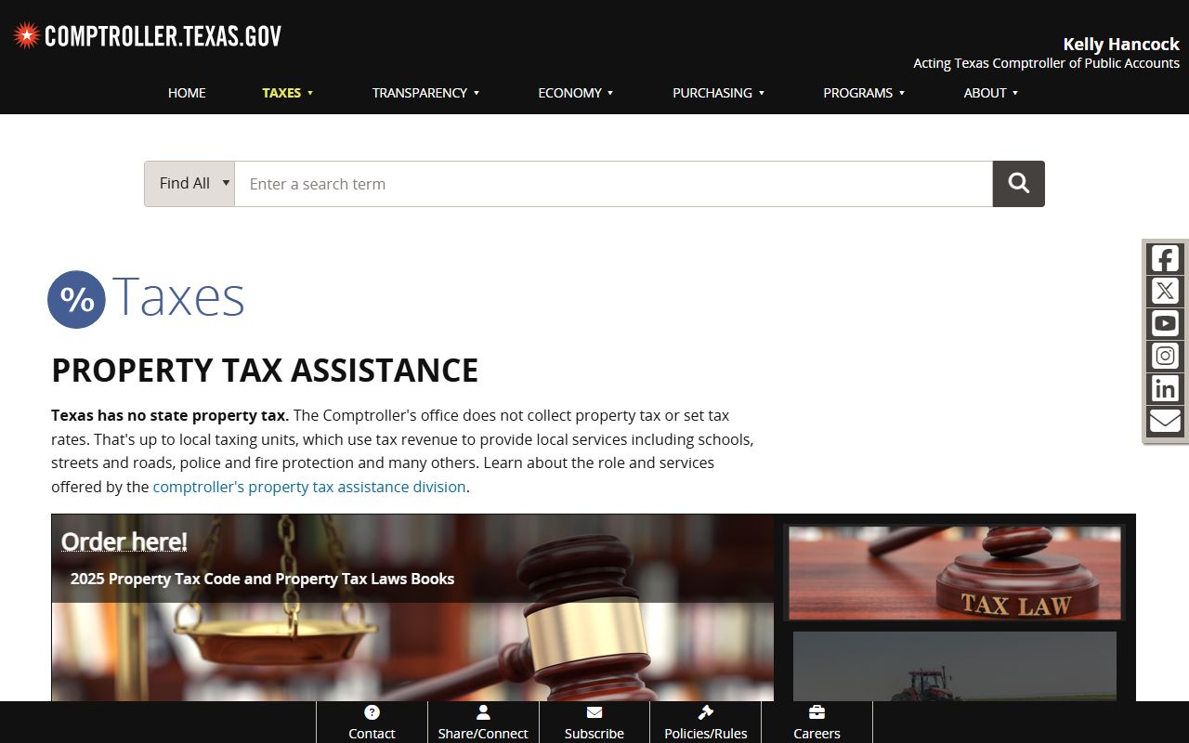Open the Facebook social icon
The image size is (1189, 743).
click(x=1165, y=258)
